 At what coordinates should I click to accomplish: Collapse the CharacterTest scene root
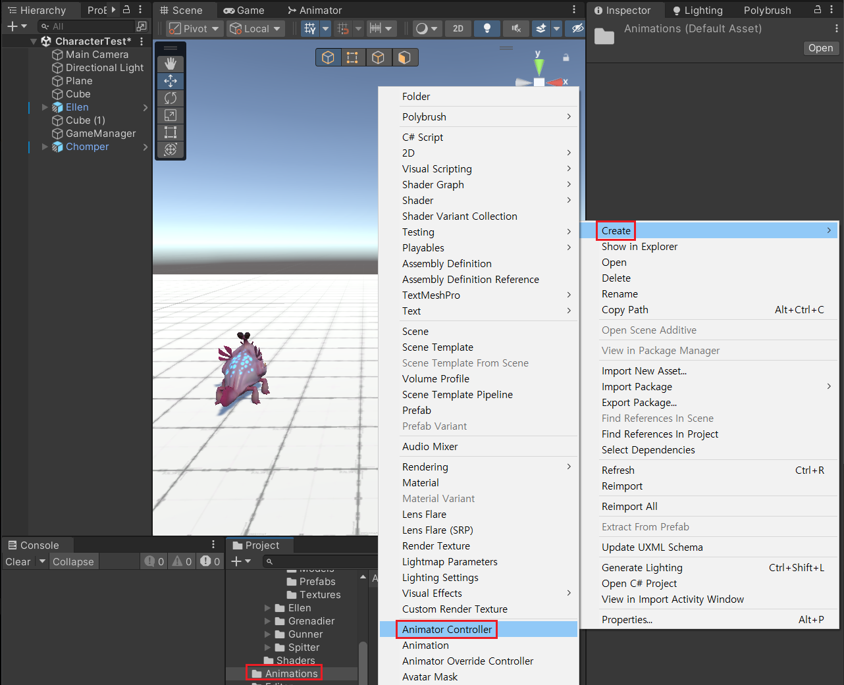point(34,41)
